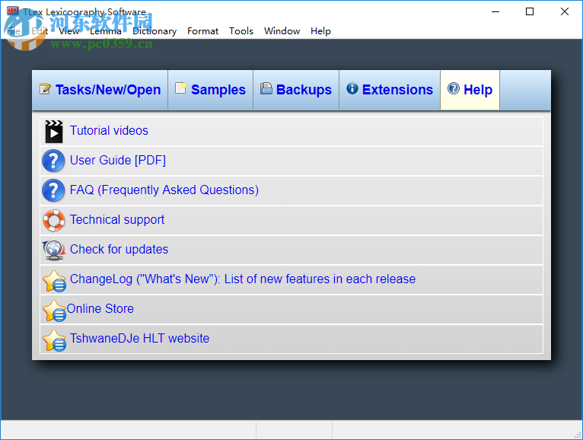Minimize the TLex window
Screen dimensions: 583x440
[495, 11]
